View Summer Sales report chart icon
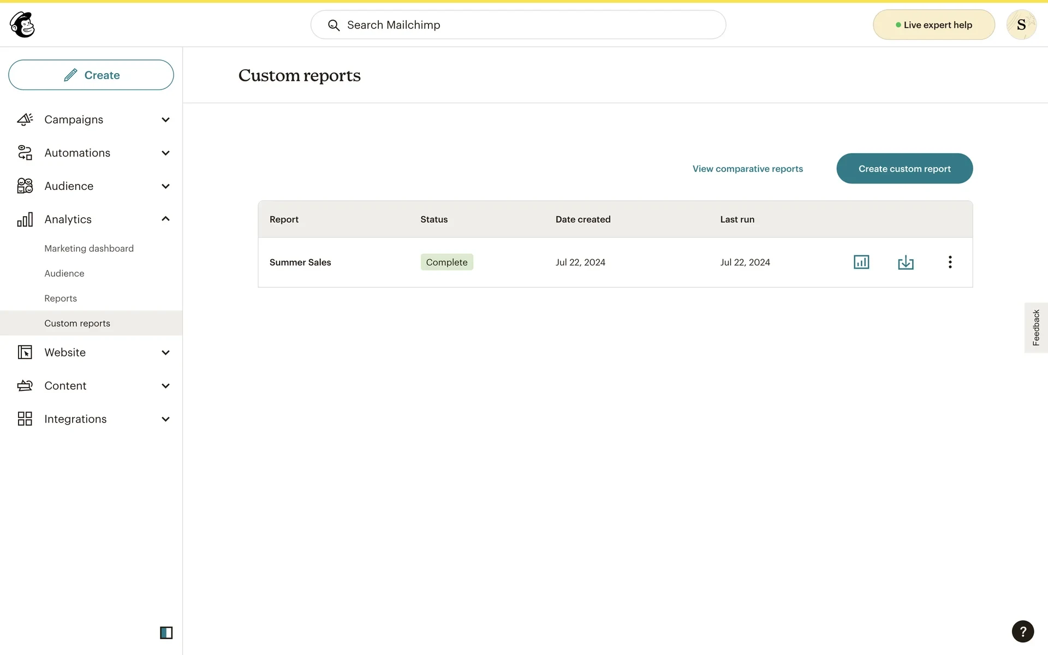The height and width of the screenshot is (655, 1048). (861, 262)
